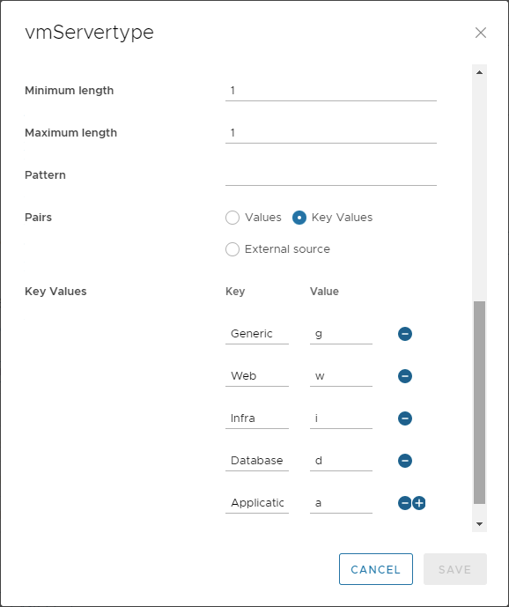This screenshot has width=509, height=607.
Task: Remove the Generic key value row
Action: click(405, 334)
